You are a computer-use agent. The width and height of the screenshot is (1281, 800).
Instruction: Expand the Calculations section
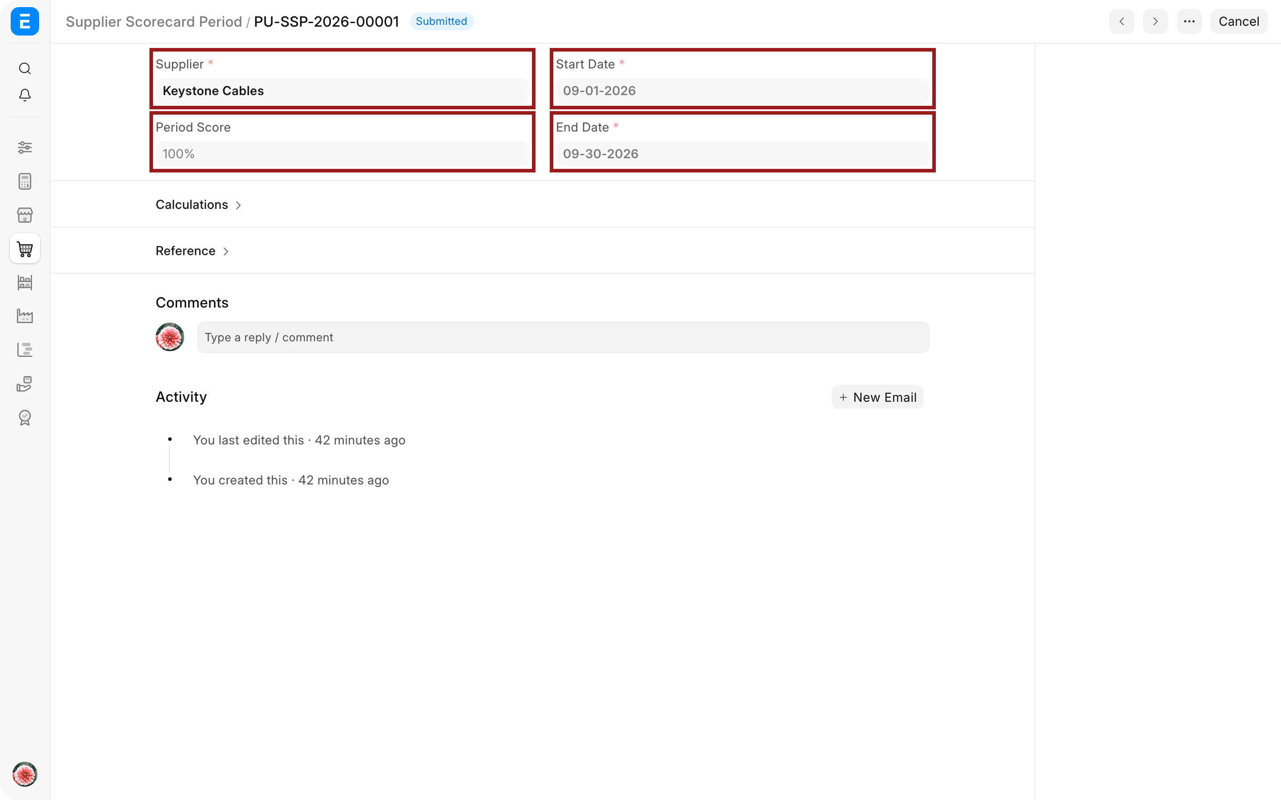pyautogui.click(x=198, y=205)
